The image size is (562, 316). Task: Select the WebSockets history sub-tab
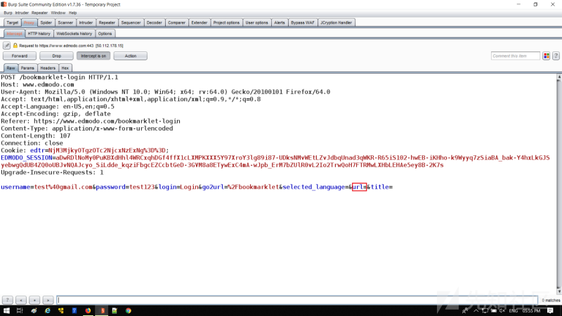tap(74, 34)
